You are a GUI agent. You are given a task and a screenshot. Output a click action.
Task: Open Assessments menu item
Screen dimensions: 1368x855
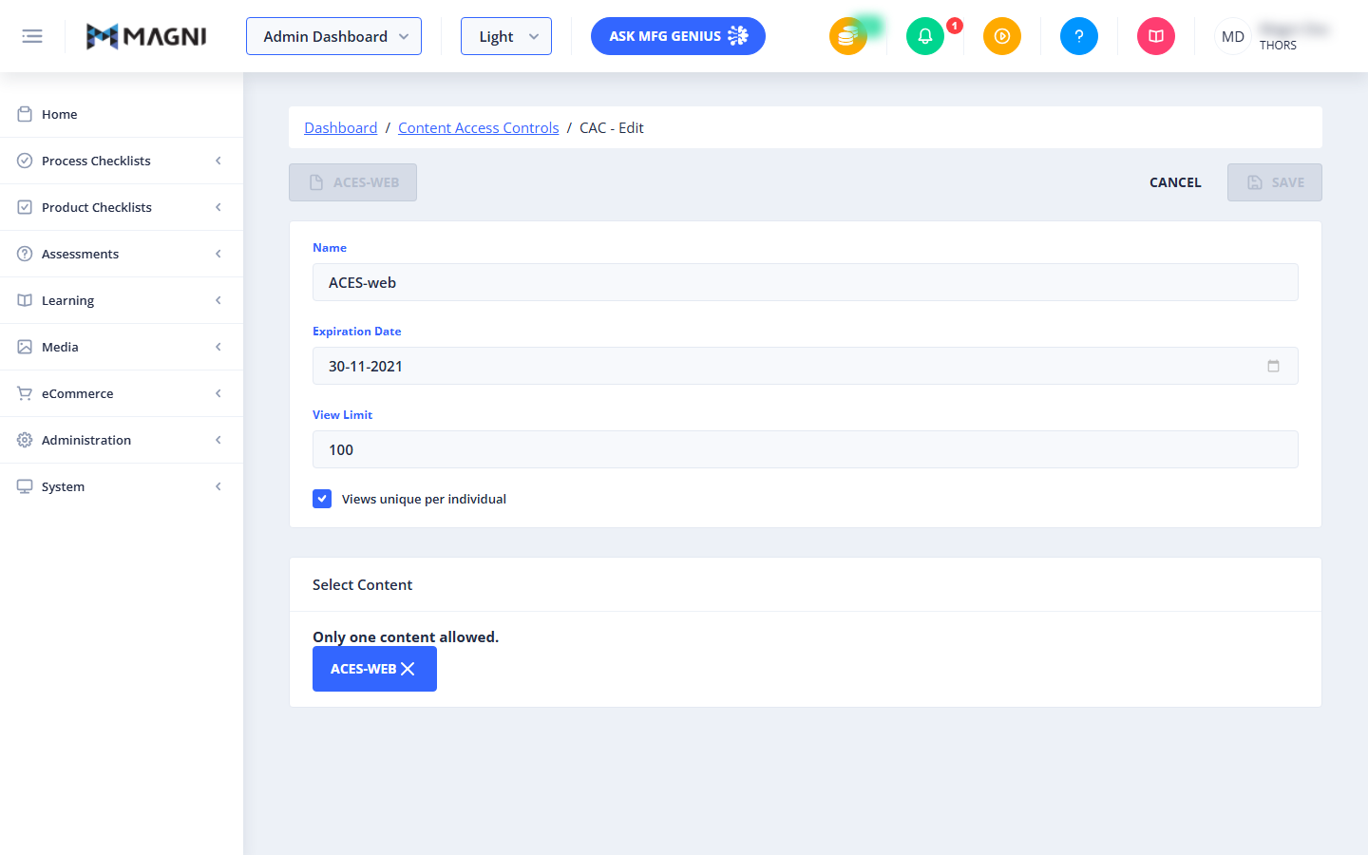[122, 254]
